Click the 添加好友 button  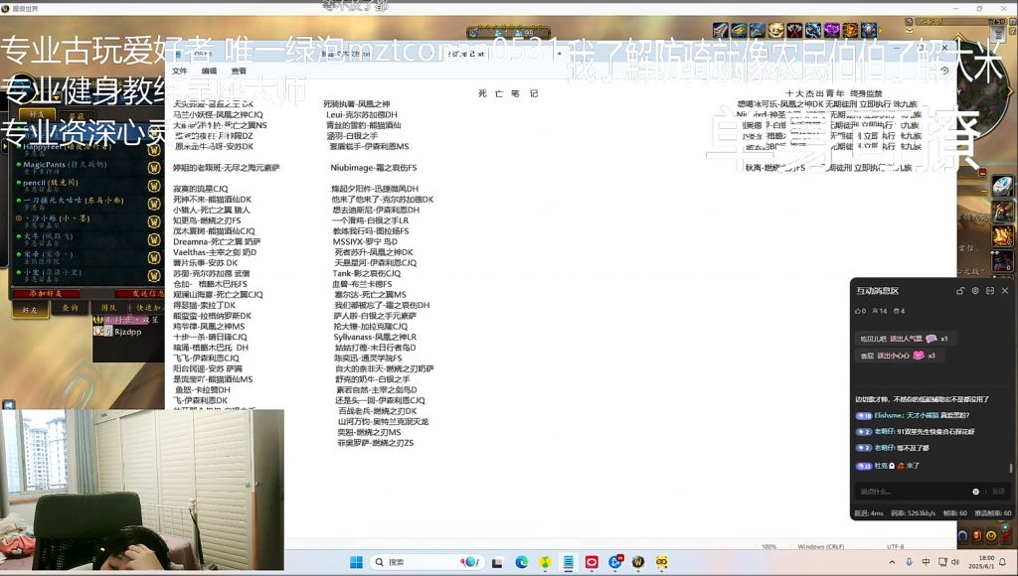[x=46, y=294]
